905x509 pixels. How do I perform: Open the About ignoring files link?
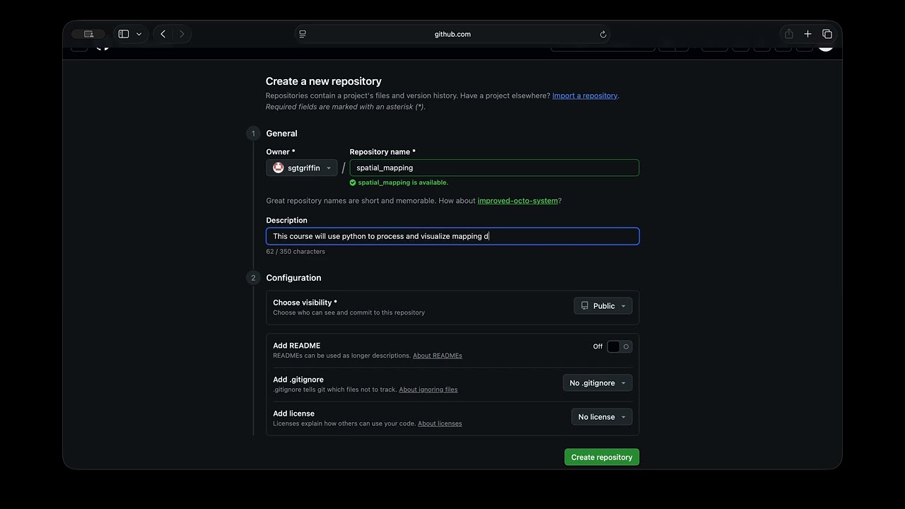428,390
